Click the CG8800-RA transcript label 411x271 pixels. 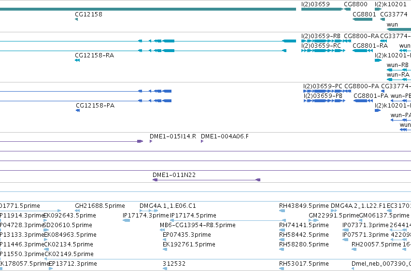coord(361,36)
